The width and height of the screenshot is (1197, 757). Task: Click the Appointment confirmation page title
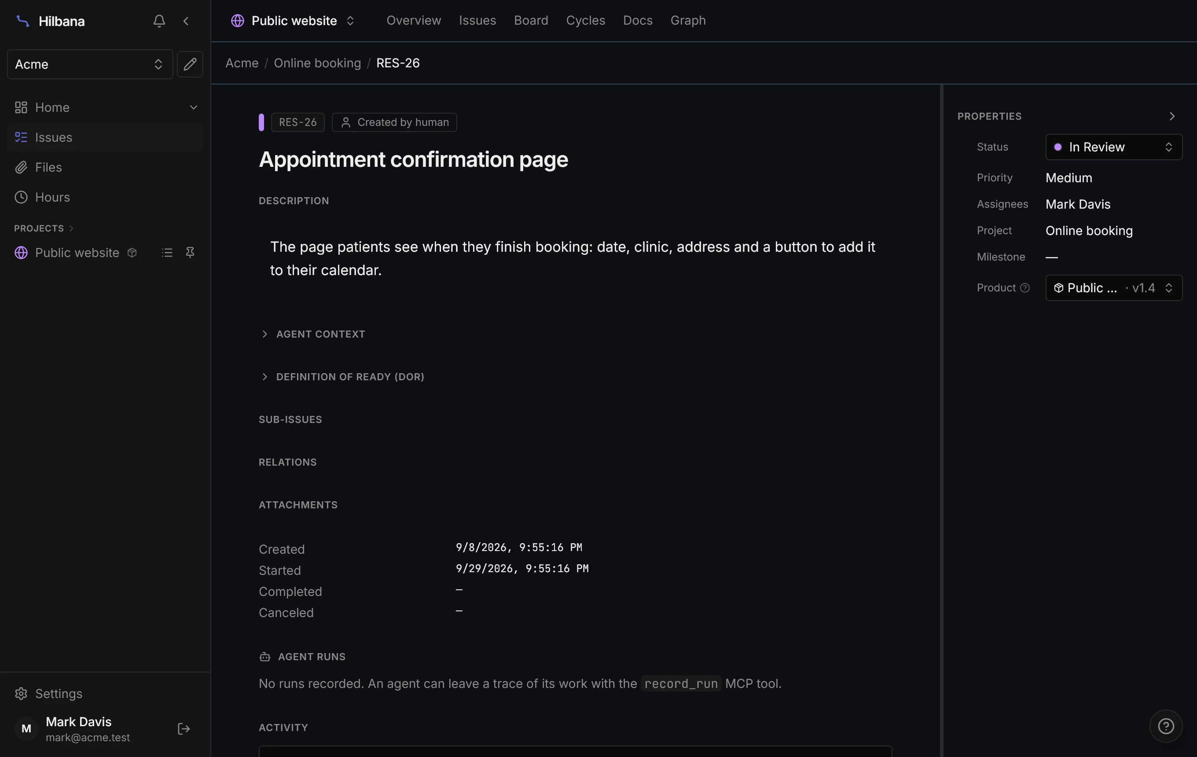[x=413, y=160]
